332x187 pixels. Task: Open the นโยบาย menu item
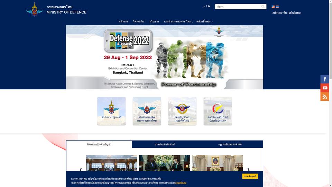click(154, 21)
